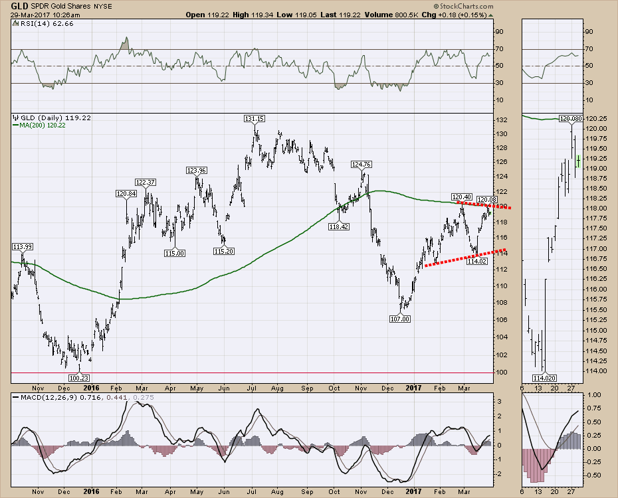
Task: Click the 120.40 high label
Action: (x=461, y=197)
